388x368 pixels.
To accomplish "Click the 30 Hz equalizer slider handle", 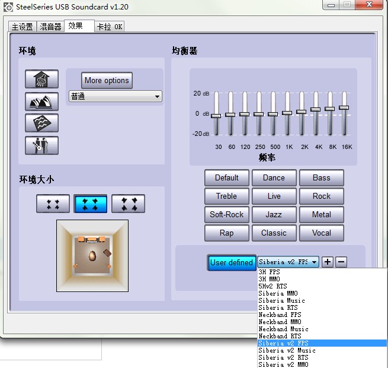I will 216,116.
